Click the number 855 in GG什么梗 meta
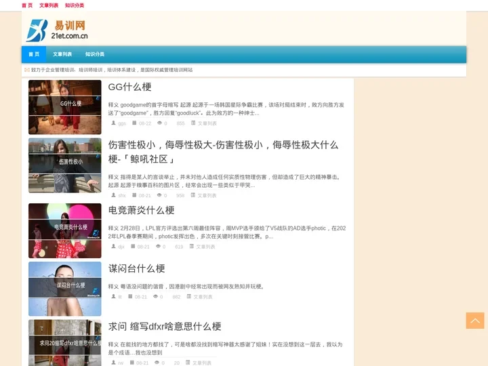488x366 pixels. tap(180, 123)
